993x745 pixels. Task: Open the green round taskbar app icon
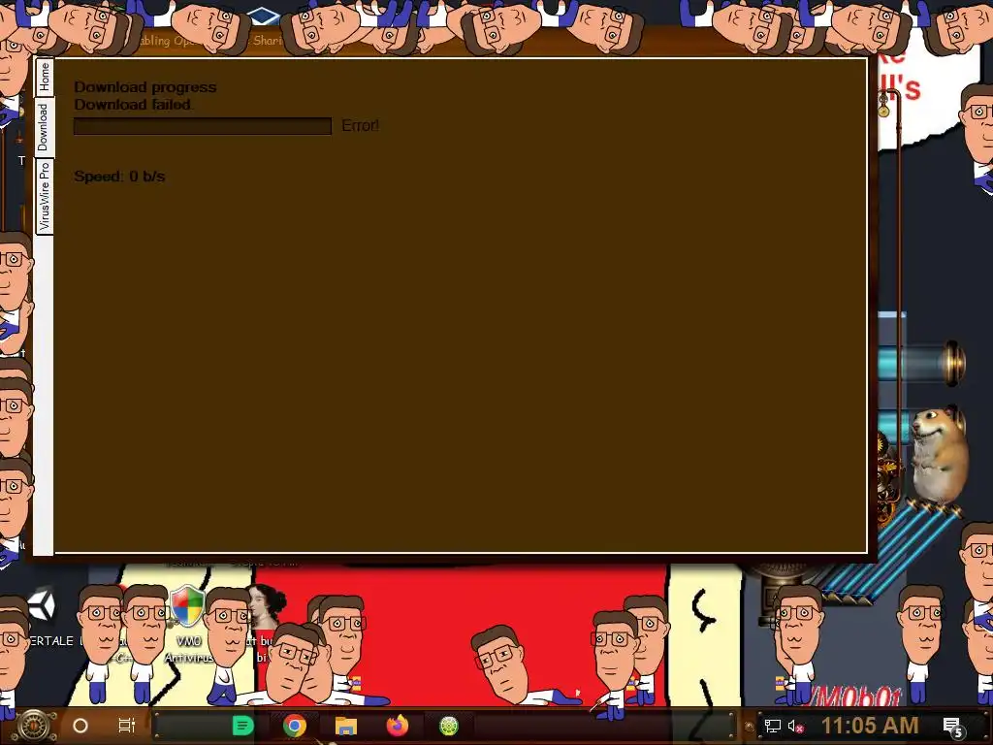coord(449,726)
